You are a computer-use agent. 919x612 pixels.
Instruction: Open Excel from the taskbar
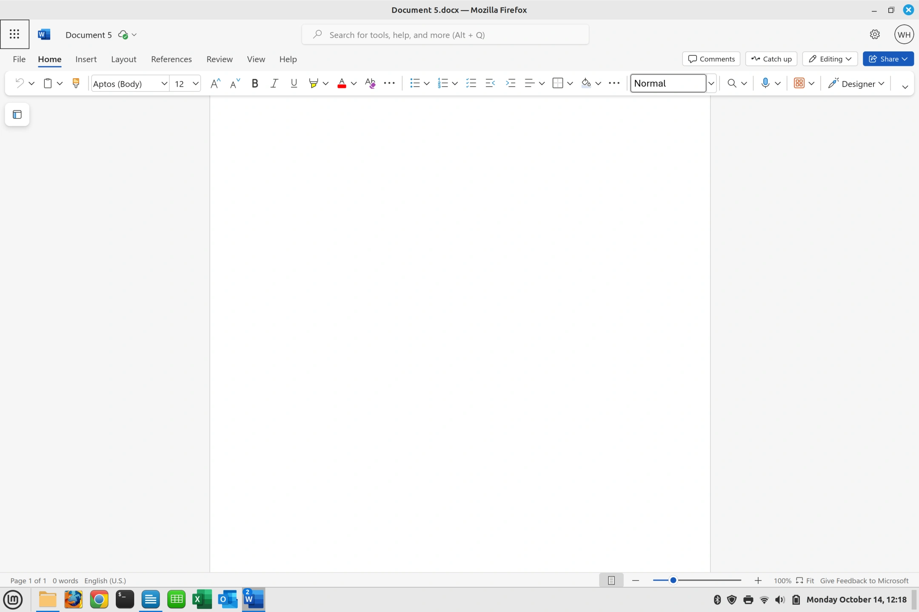point(202,599)
